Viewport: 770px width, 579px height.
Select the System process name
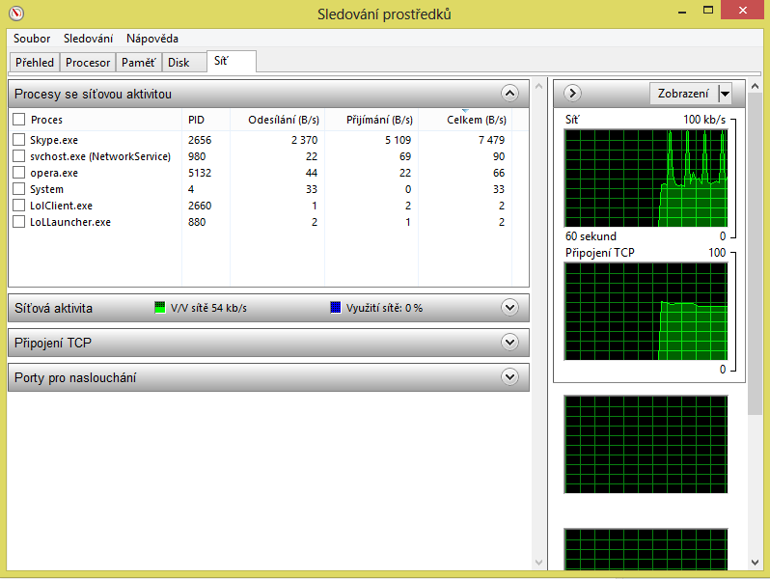pyautogui.click(x=46, y=189)
